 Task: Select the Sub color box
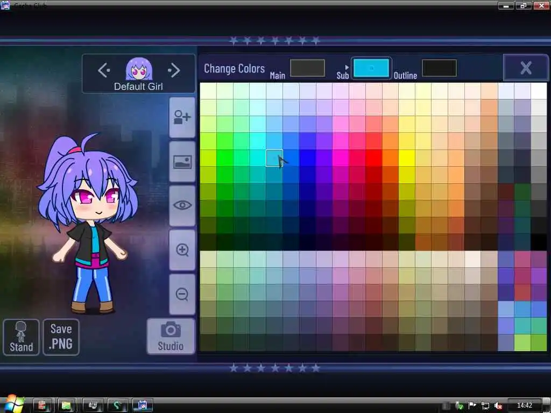tap(371, 68)
